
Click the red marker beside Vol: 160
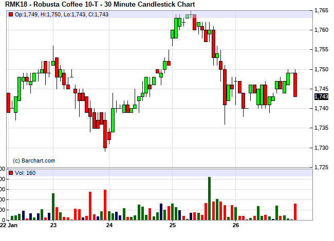click(11, 173)
